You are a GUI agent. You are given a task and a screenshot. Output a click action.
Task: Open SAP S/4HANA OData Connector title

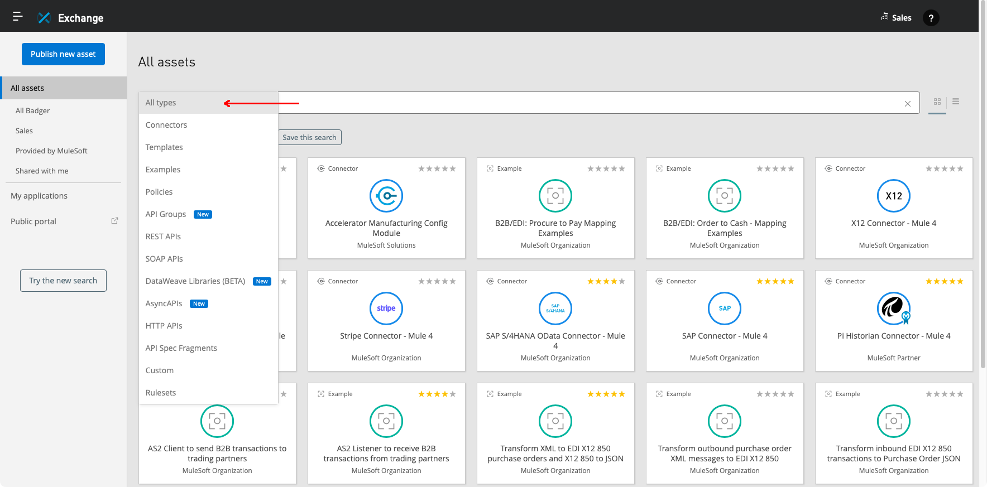[x=555, y=341]
